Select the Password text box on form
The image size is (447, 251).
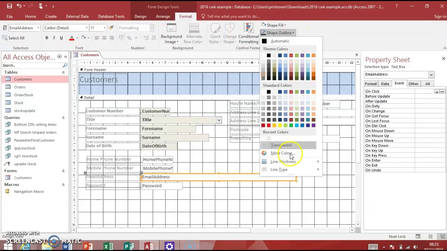point(162,186)
